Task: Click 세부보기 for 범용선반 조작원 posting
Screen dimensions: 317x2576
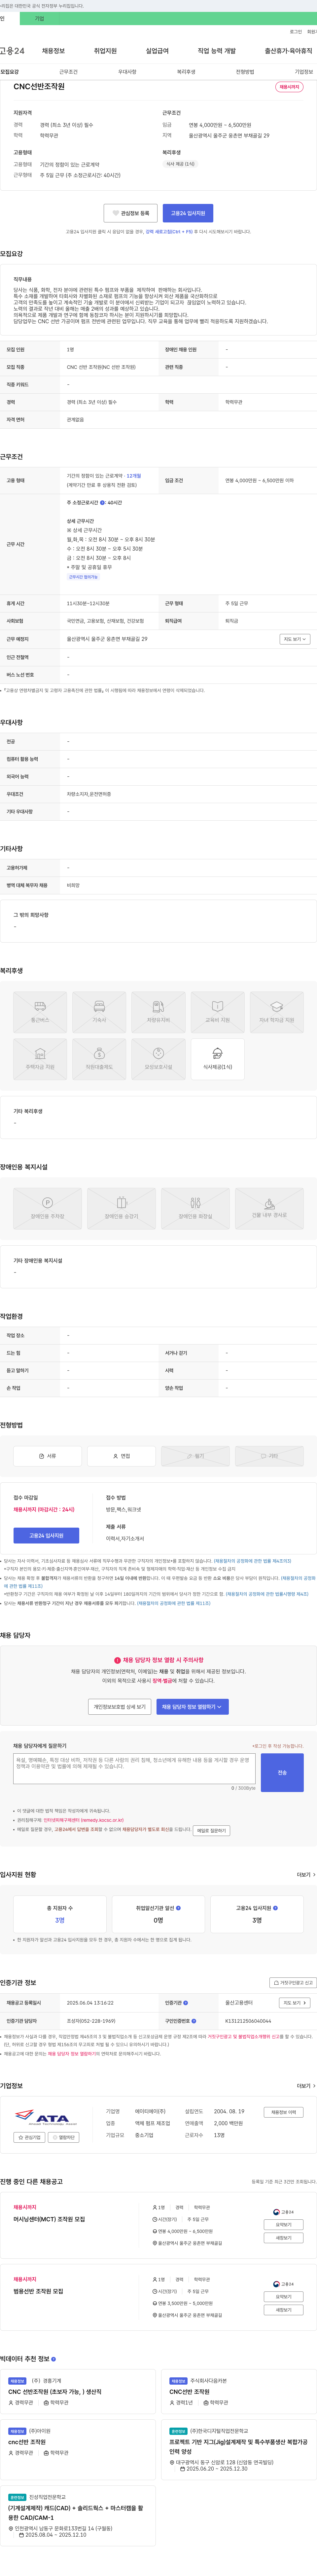Action: tap(284, 2310)
